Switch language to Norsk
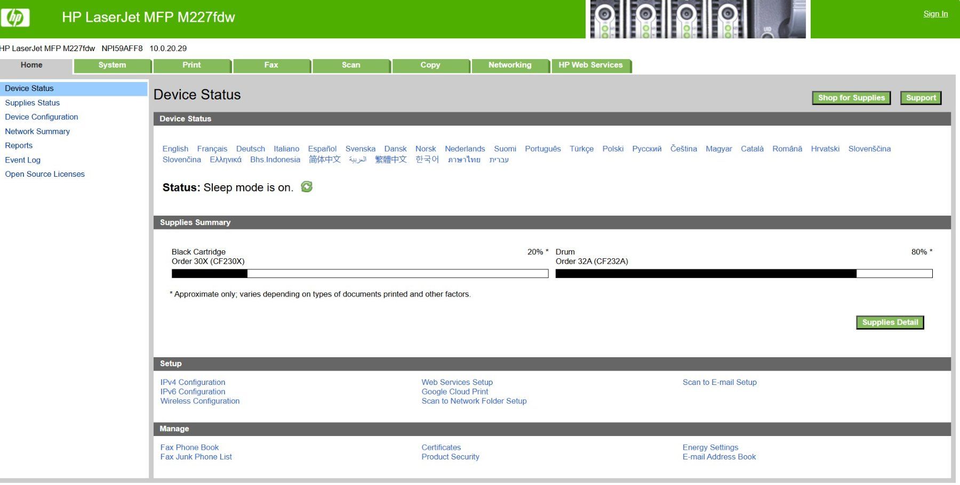 pyautogui.click(x=426, y=149)
